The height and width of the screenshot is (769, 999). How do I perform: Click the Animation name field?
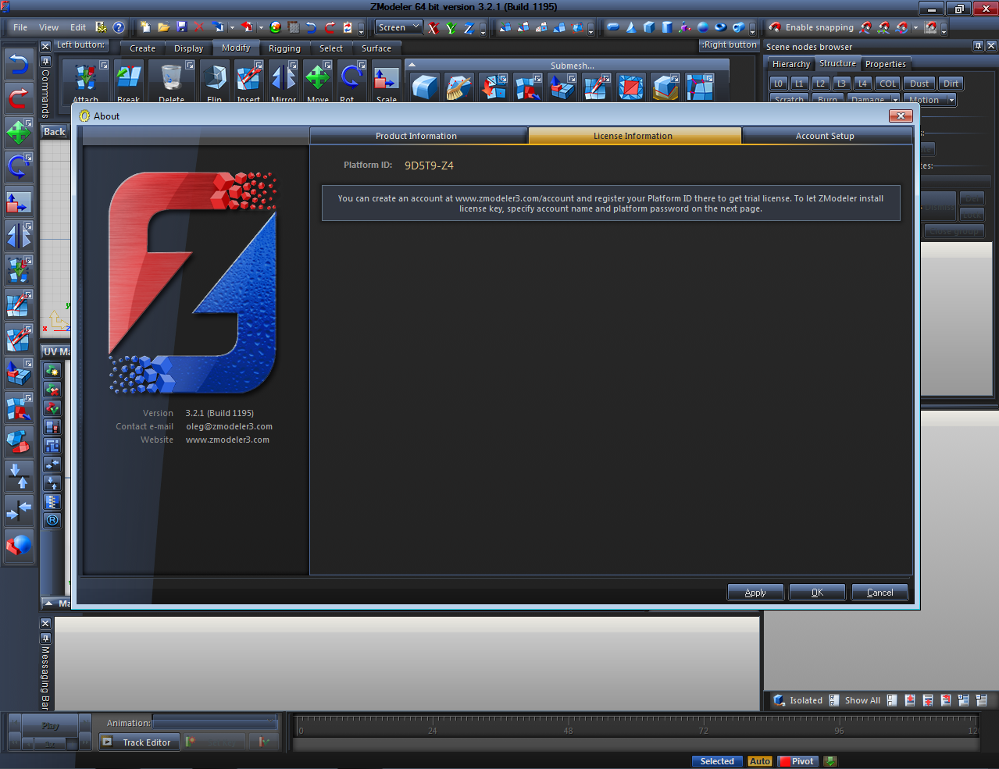pos(215,723)
